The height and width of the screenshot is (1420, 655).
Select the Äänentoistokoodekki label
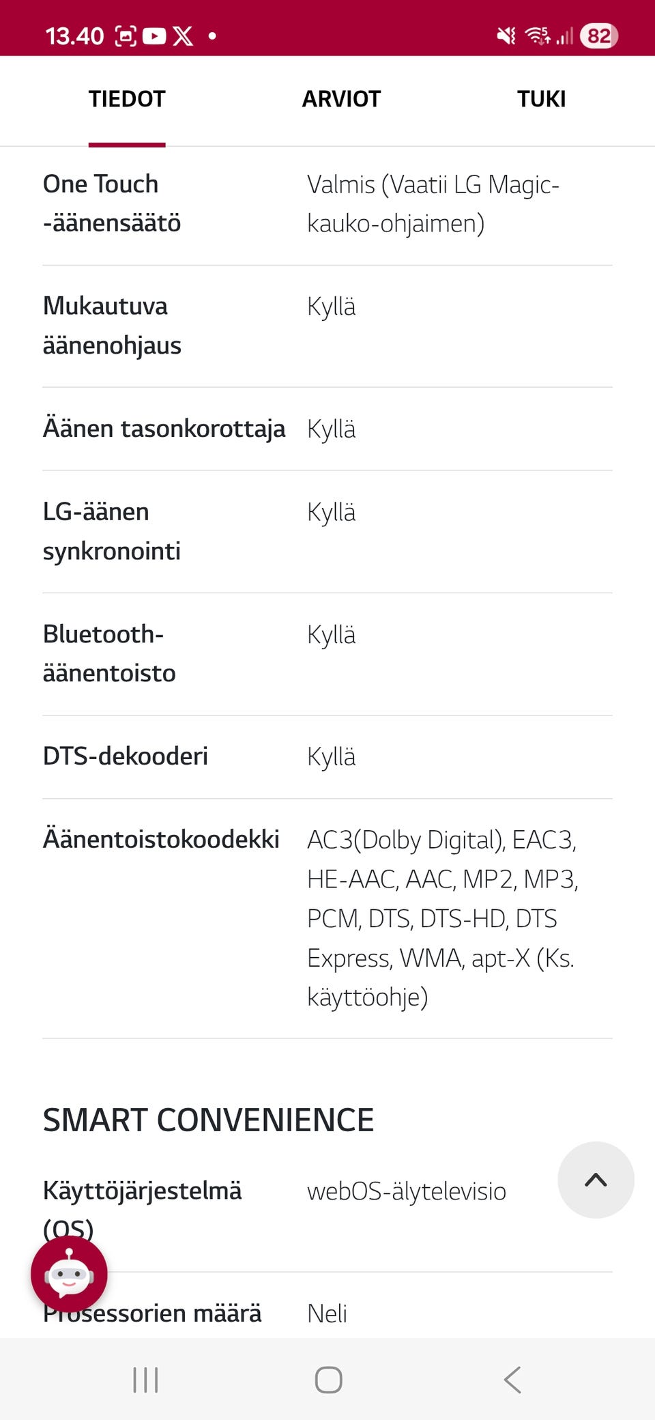pos(161,839)
